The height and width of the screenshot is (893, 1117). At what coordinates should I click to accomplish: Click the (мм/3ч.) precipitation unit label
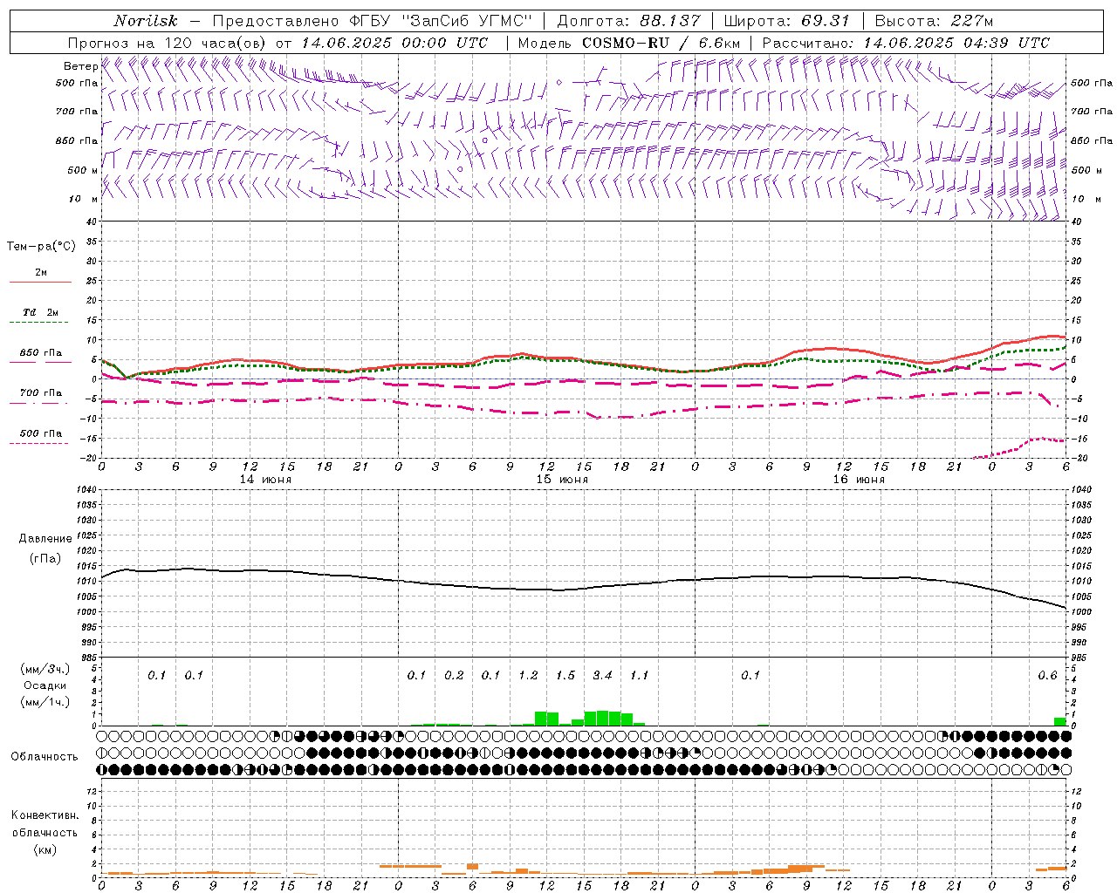[x=45, y=669]
